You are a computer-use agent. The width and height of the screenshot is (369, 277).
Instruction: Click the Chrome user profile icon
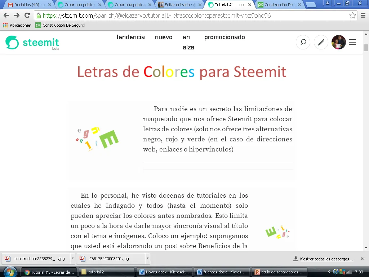(327, 3)
